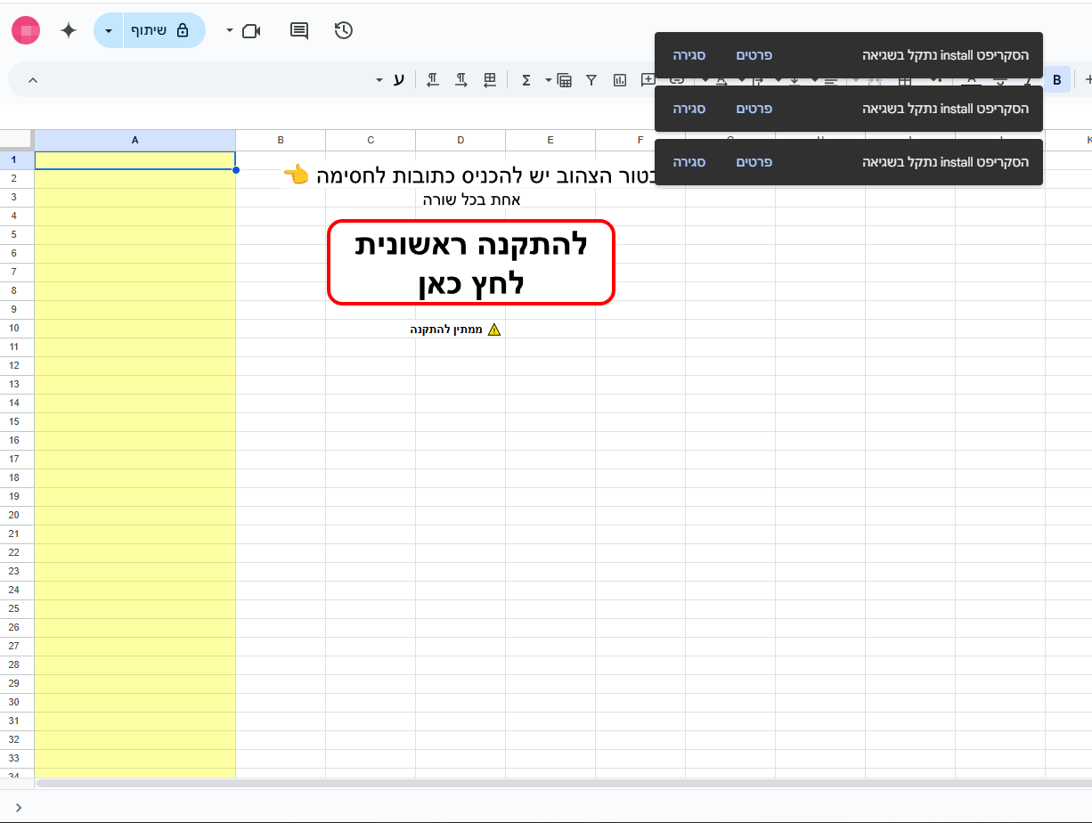
Task: Toggle bold formatting
Action: click(x=1057, y=80)
